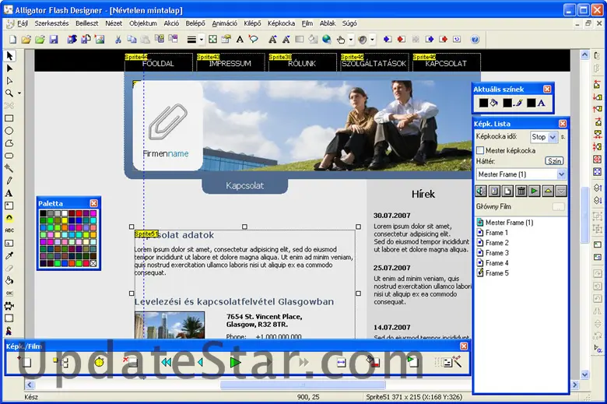Click the rewind double-arrow button in the Film panel

[x=166, y=362]
